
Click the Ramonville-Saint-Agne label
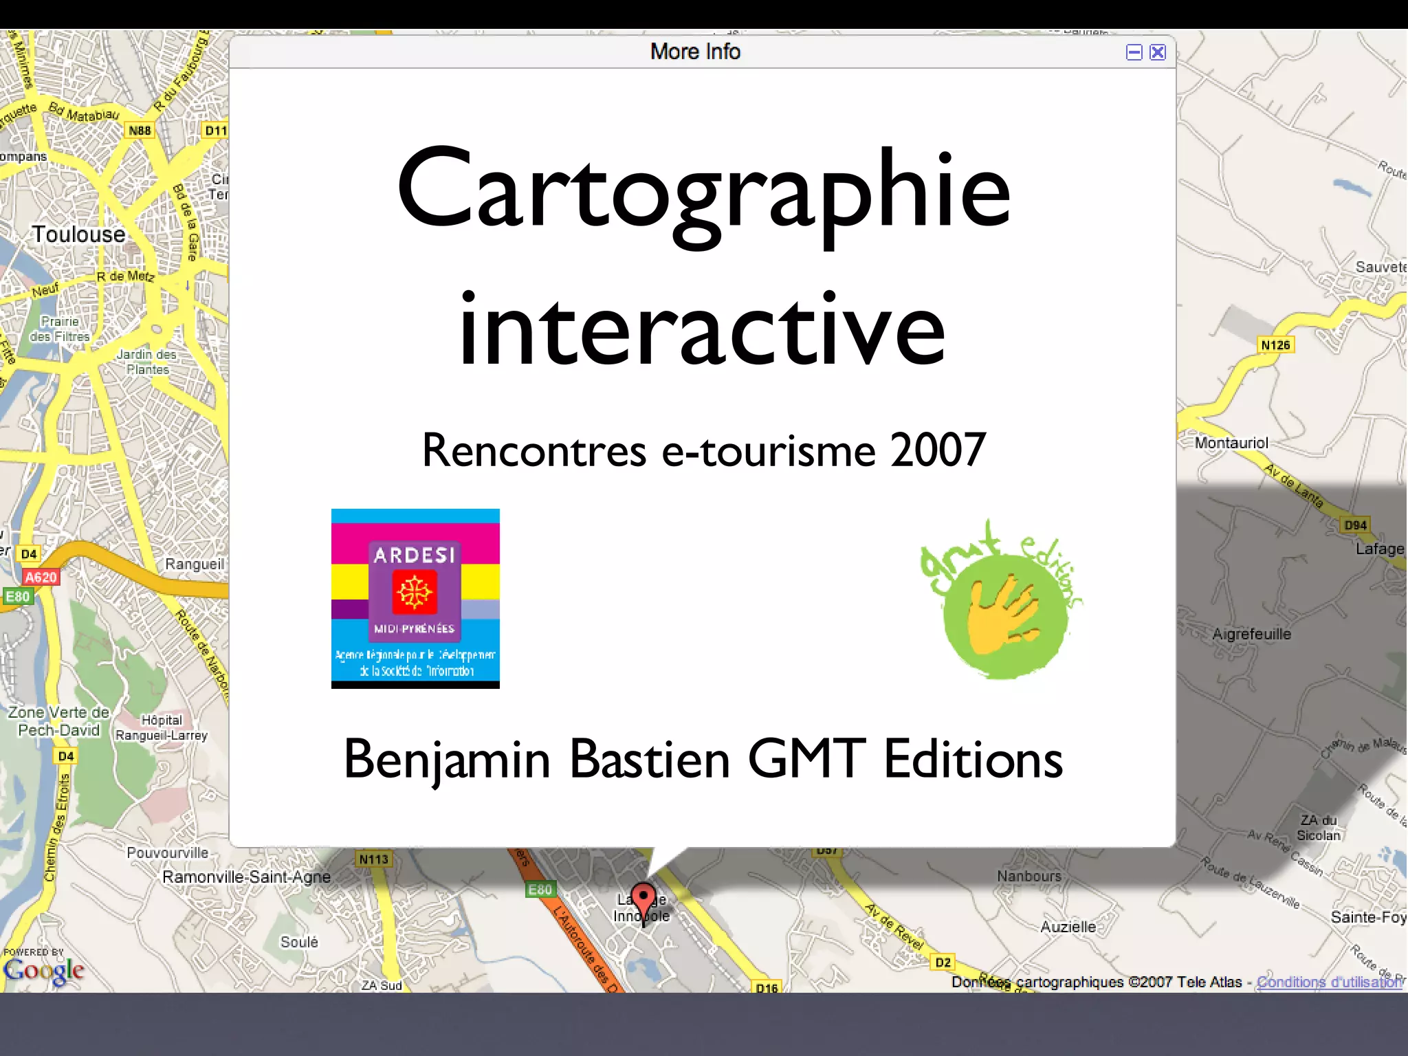pyautogui.click(x=246, y=877)
